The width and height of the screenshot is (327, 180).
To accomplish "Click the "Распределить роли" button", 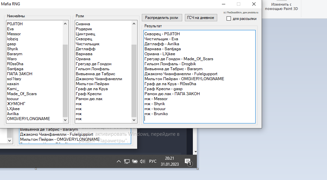I will tap(162, 18).
